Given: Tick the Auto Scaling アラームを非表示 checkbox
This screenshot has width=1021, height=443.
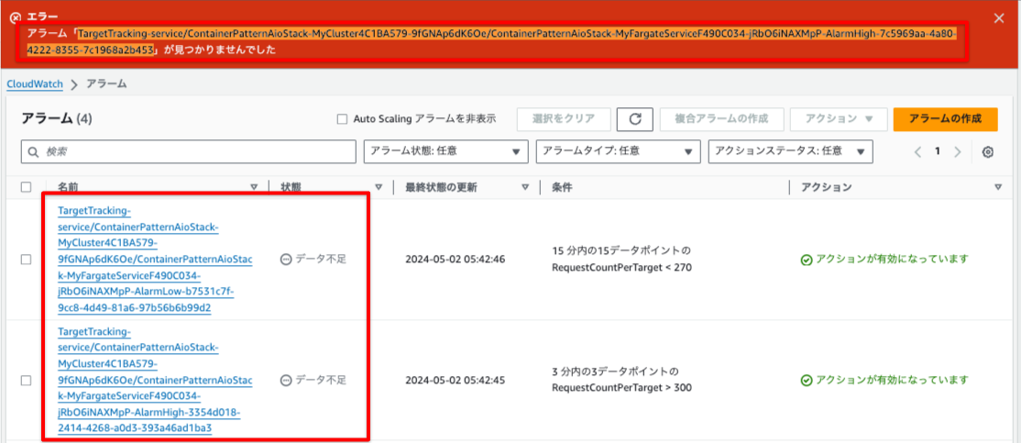Looking at the screenshot, I should click(342, 119).
